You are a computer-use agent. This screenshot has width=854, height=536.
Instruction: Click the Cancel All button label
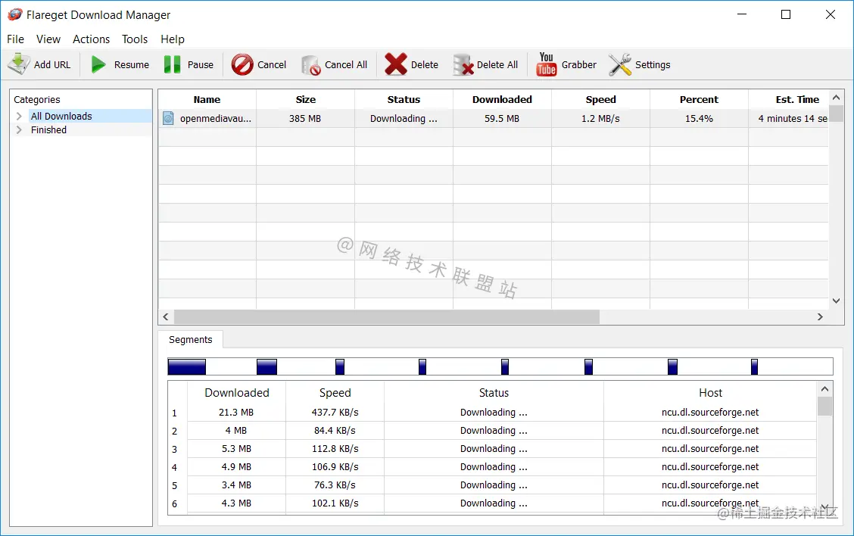[346, 65]
